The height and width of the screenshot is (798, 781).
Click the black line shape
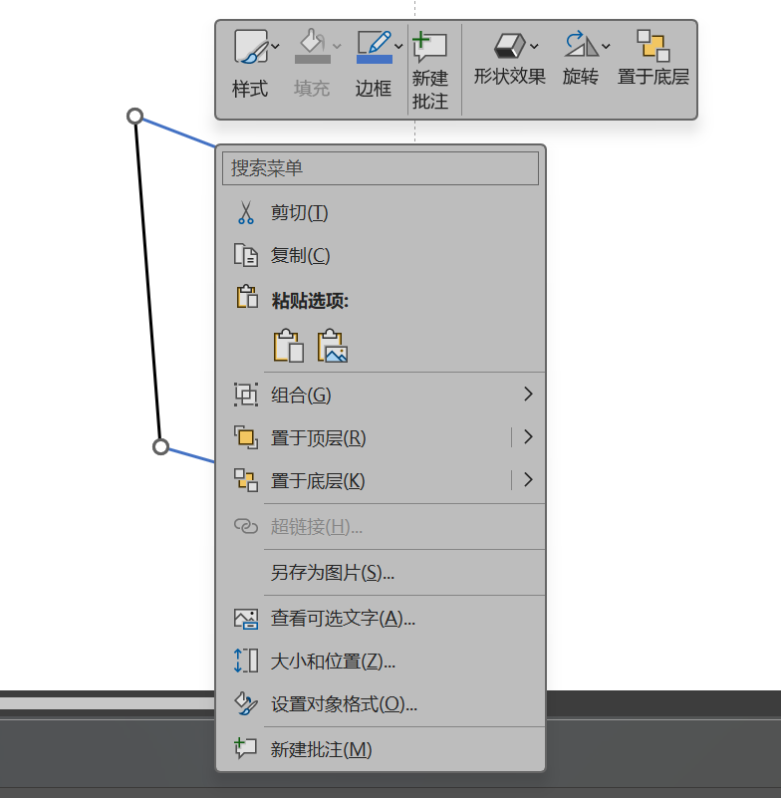(x=147, y=281)
